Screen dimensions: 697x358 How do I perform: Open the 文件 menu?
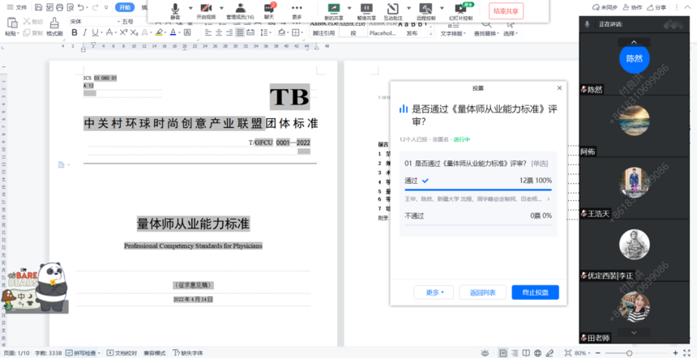click(16, 6)
